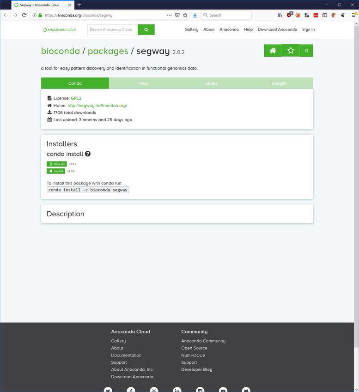The height and width of the screenshot is (392, 359).
Task: Click Download Anaconda in top navigation
Action: [x=277, y=30]
